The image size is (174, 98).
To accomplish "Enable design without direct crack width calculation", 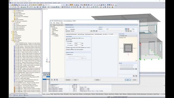I will point(66,48).
